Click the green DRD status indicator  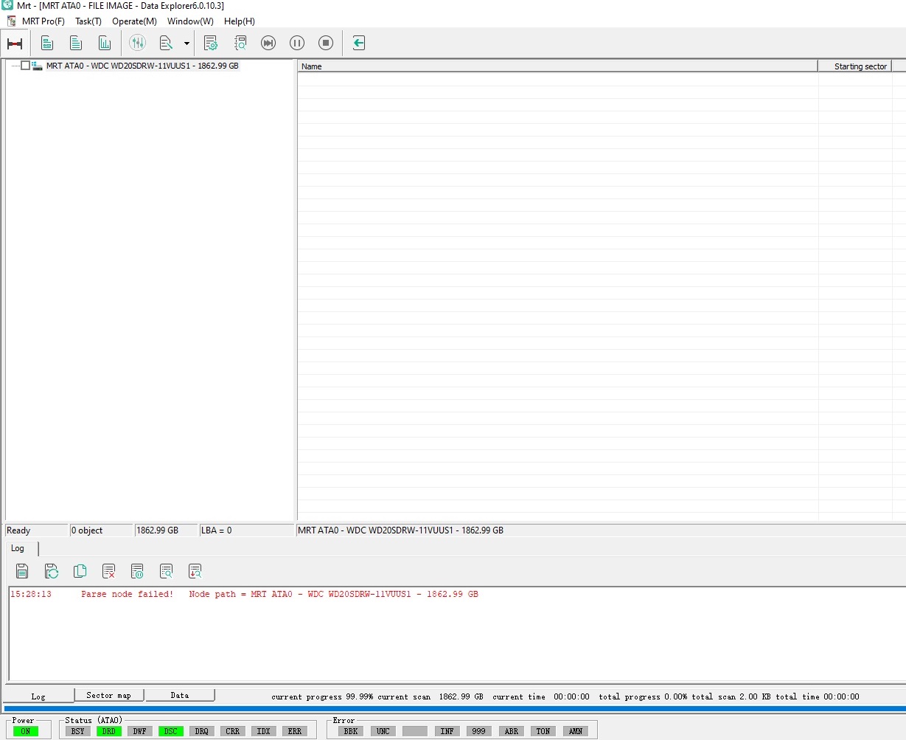(x=109, y=731)
